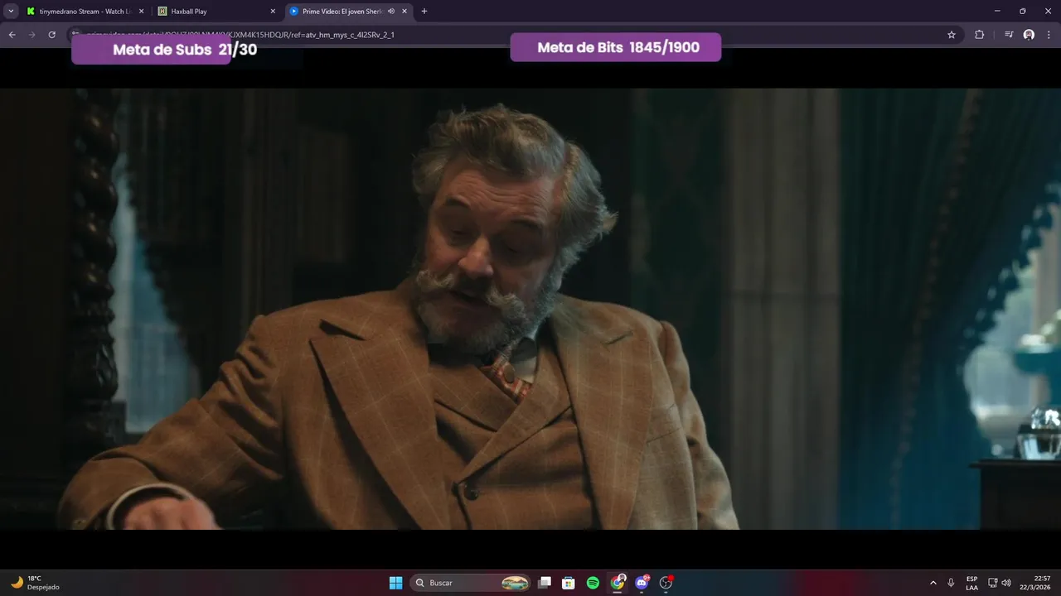Open the media controls icon

1009,35
